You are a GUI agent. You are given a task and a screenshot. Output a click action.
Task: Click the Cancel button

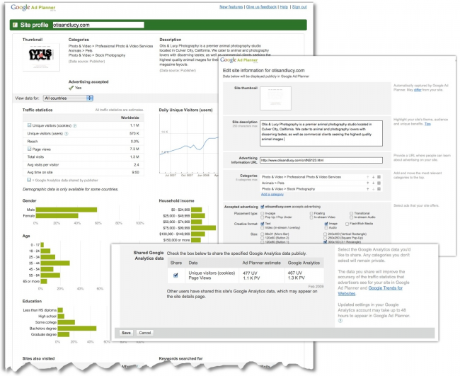pos(145,333)
